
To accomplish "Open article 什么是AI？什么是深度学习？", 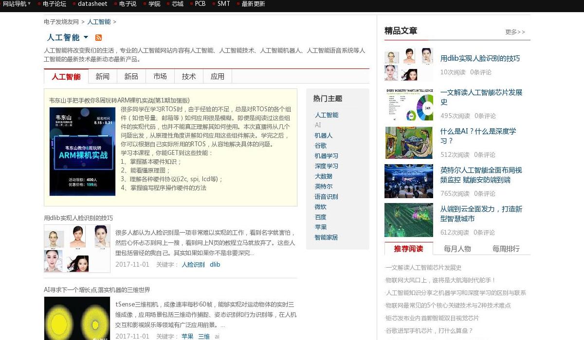I will [478, 136].
